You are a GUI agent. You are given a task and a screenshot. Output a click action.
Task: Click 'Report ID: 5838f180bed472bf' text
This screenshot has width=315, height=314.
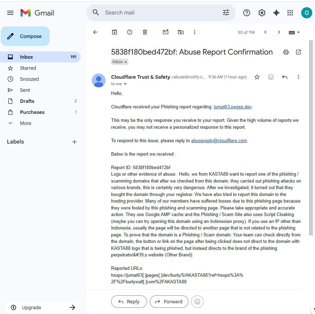point(141,168)
